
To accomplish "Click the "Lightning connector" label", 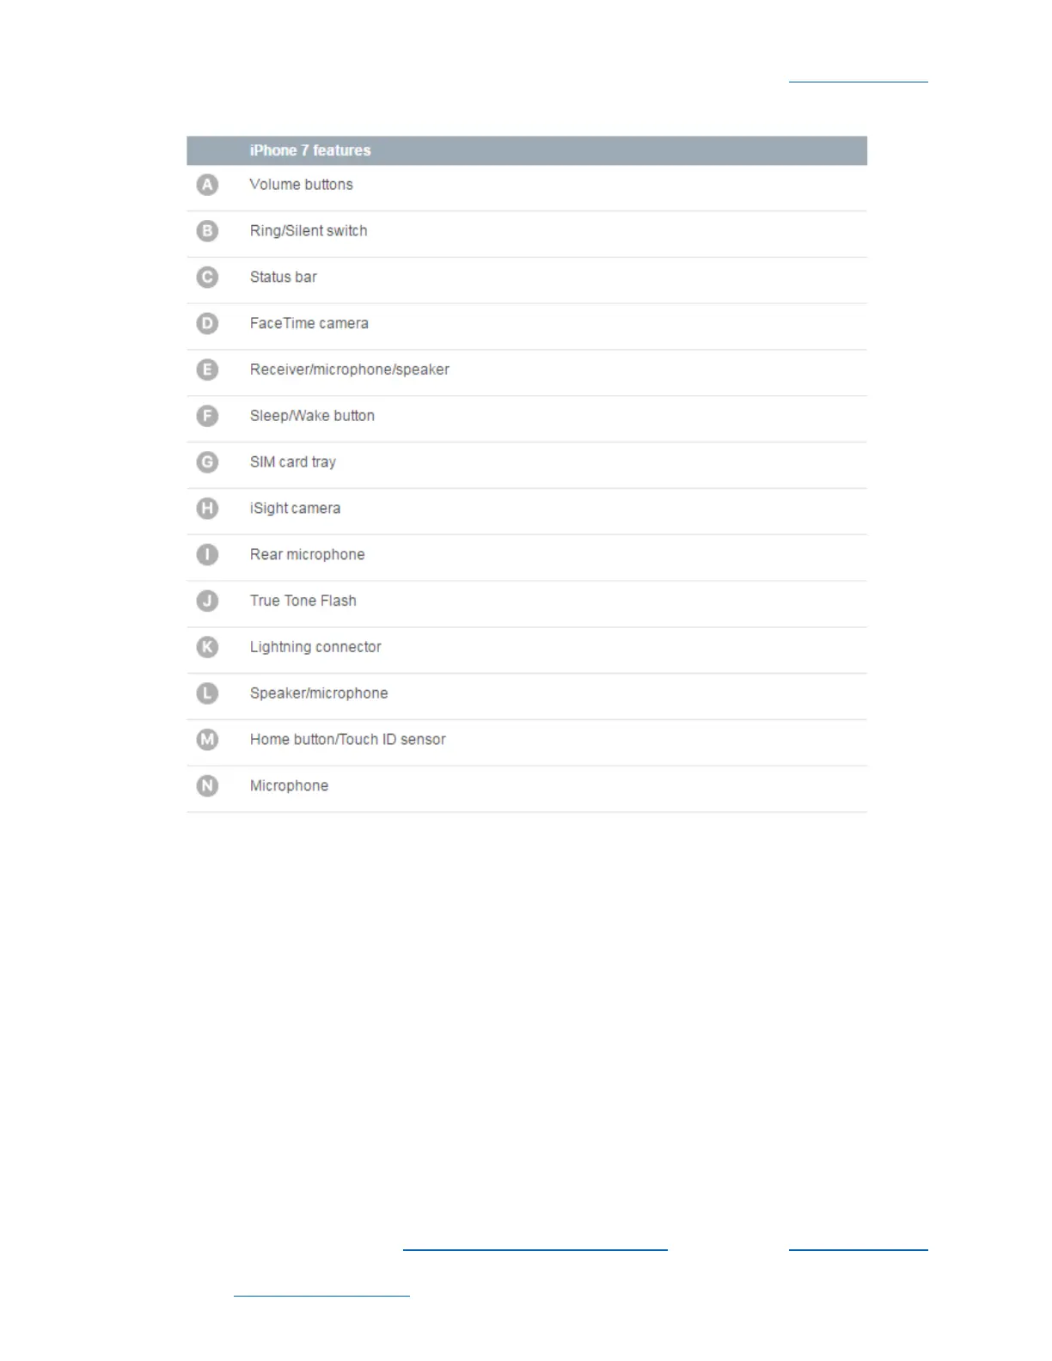I will pos(315,647).
